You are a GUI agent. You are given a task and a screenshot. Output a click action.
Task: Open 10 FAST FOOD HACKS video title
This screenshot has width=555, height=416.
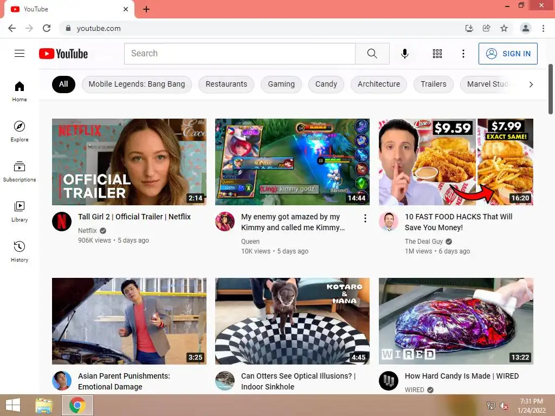pos(459,222)
